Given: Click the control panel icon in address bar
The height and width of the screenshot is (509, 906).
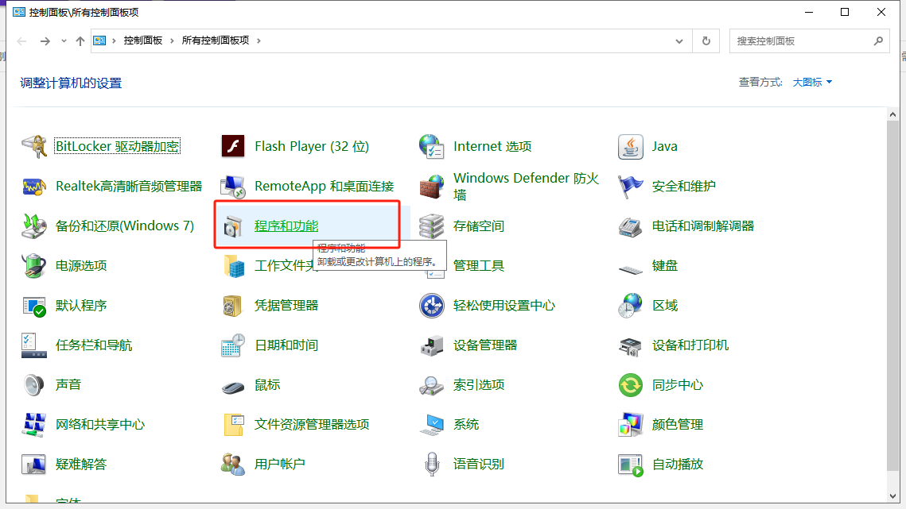Looking at the screenshot, I should click(x=99, y=41).
